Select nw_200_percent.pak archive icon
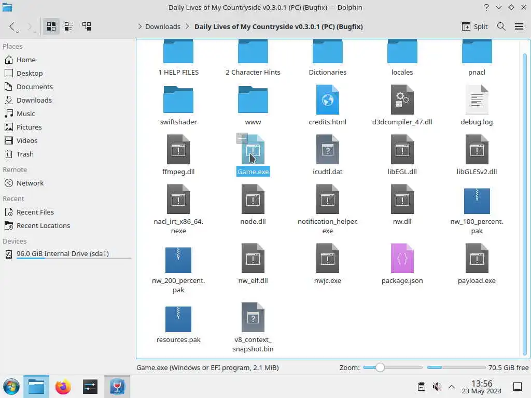The width and height of the screenshot is (531, 398). tap(178, 260)
